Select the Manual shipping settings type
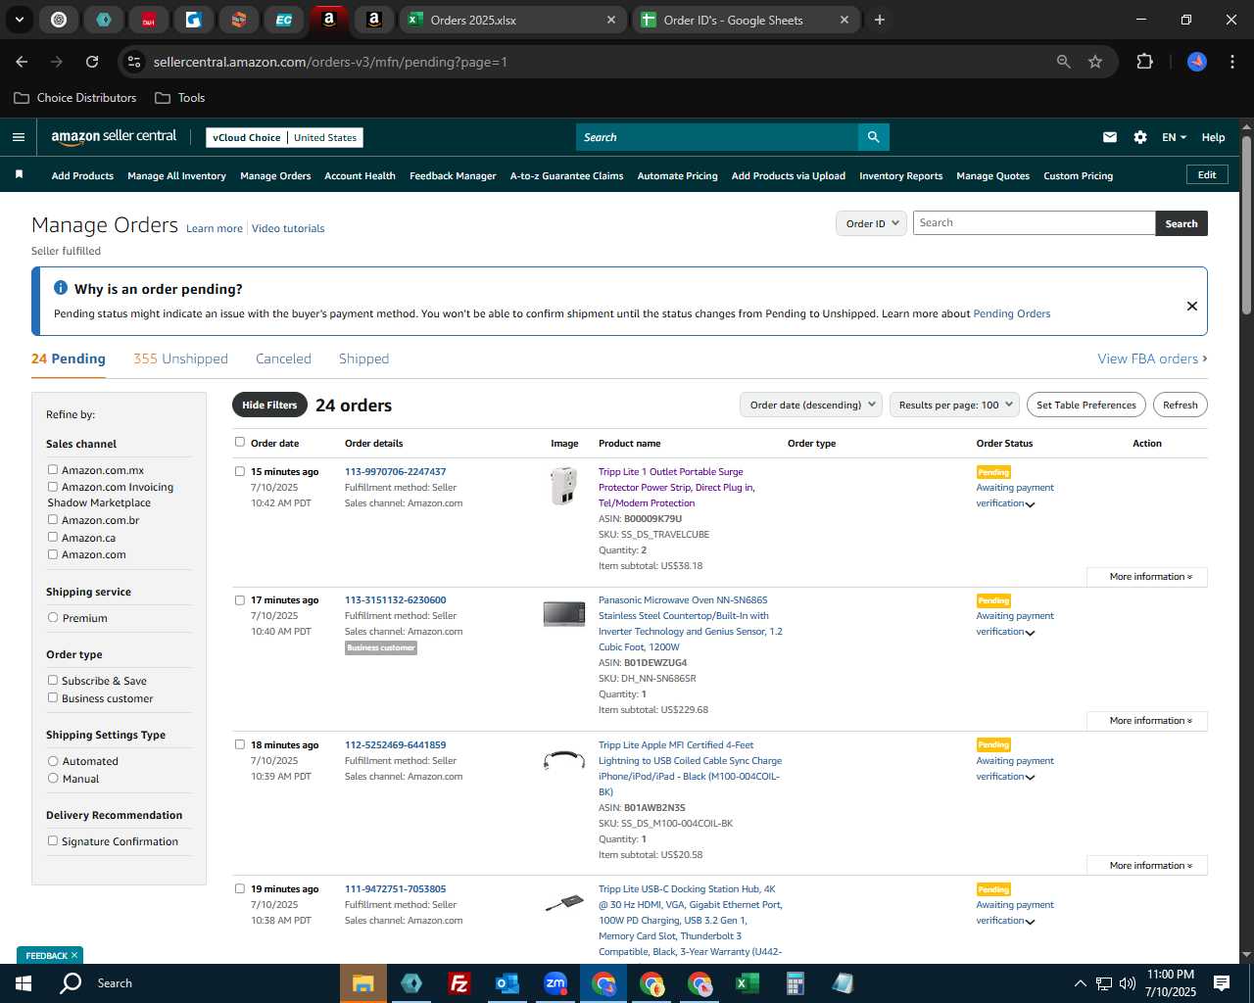This screenshot has height=1003, width=1254. click(x=53, y=779)
